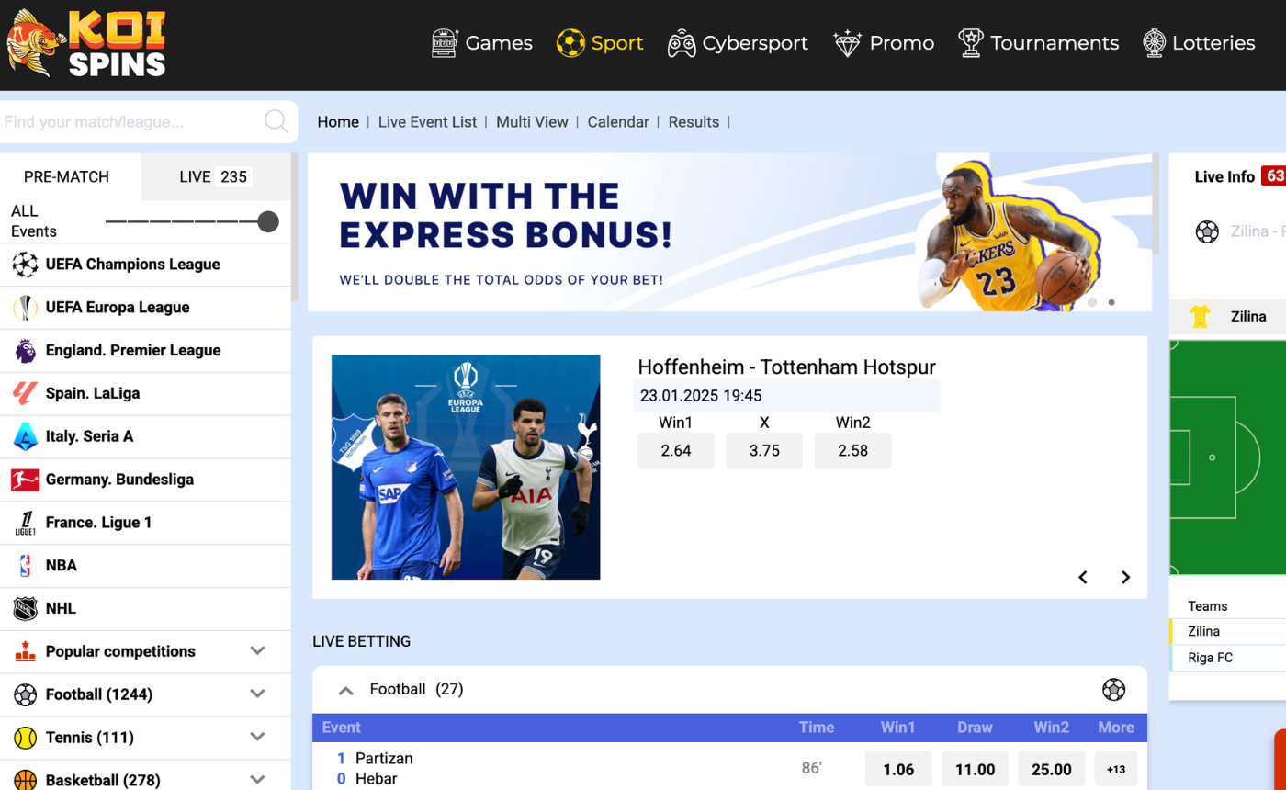Screen dimensions: 1286x790
Task: Click the UEFA Europa League icon
Action: click(x=25, y=308)
